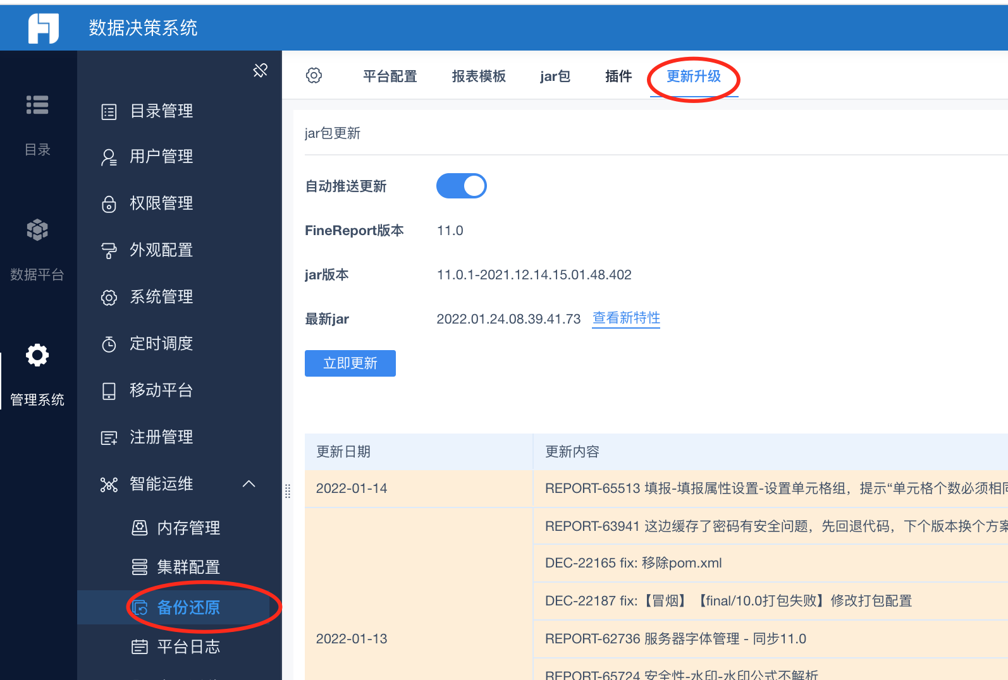This screenshot has height=680, width=1008.
Task: Click the 目录管理 list icon
Action: click(109, 112)
